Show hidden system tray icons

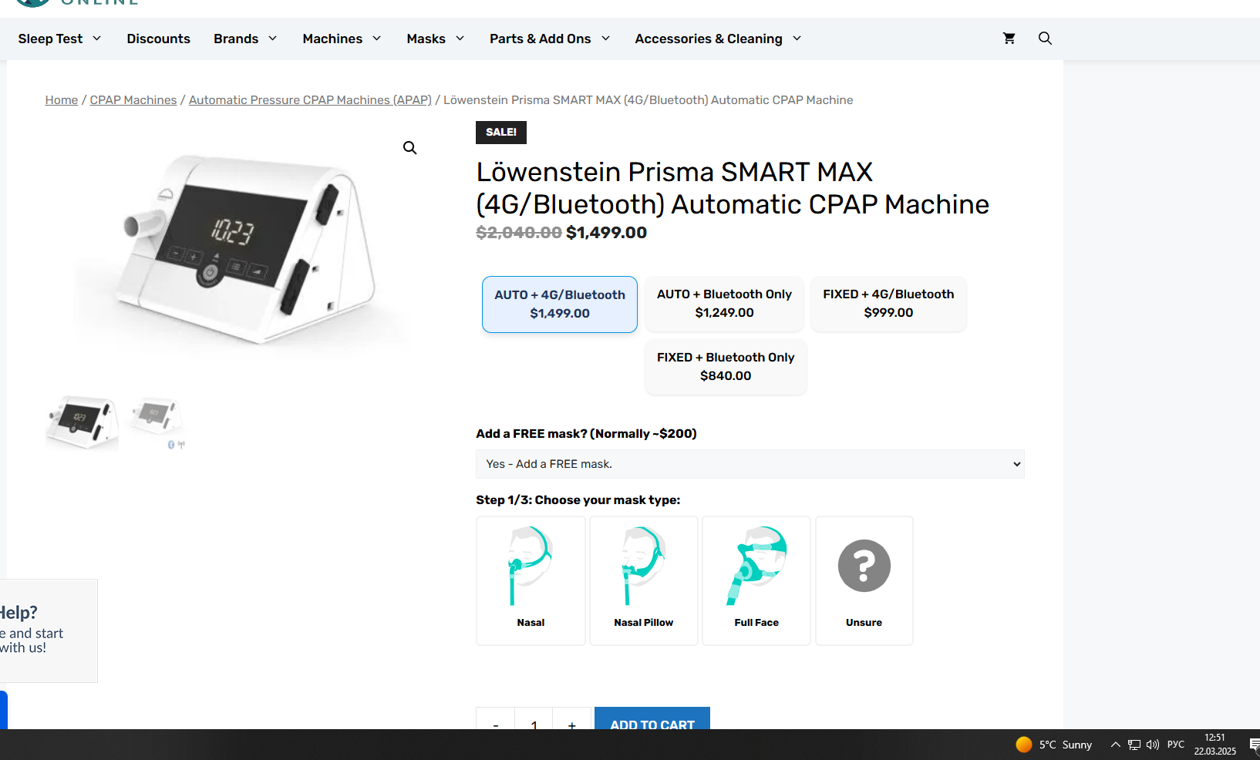click(1115, 745)
